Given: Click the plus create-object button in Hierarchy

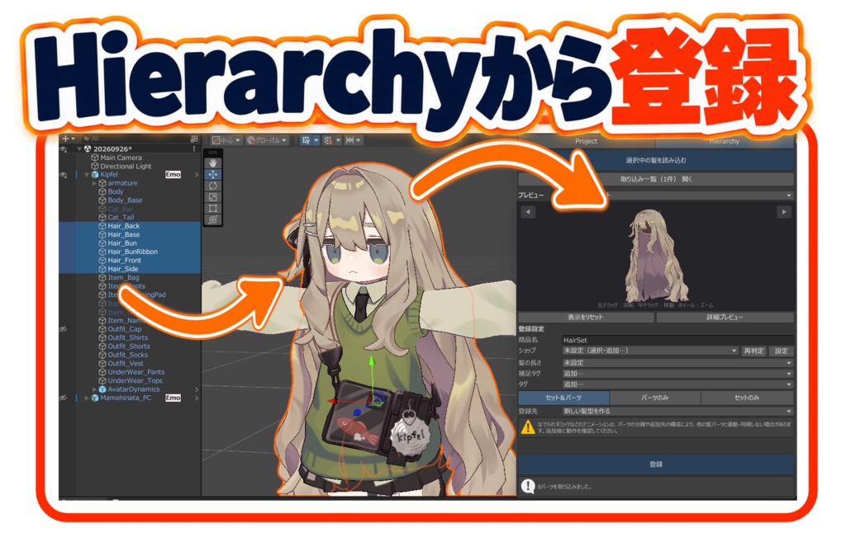Looking at the screenshot, I should tap(66, 139).
